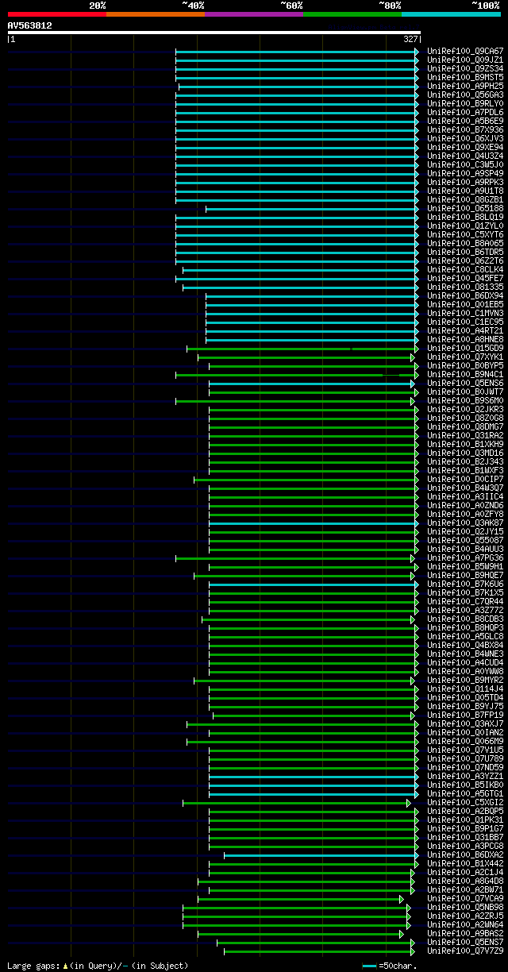The height and width of the screenshot is (972, 508).
Task: Click the UniRef100_B7FP19 label
Action: 465,715
